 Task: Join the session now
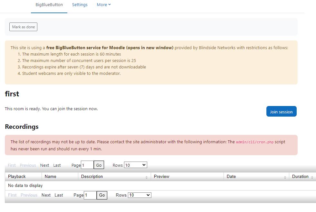pos(281,111)
